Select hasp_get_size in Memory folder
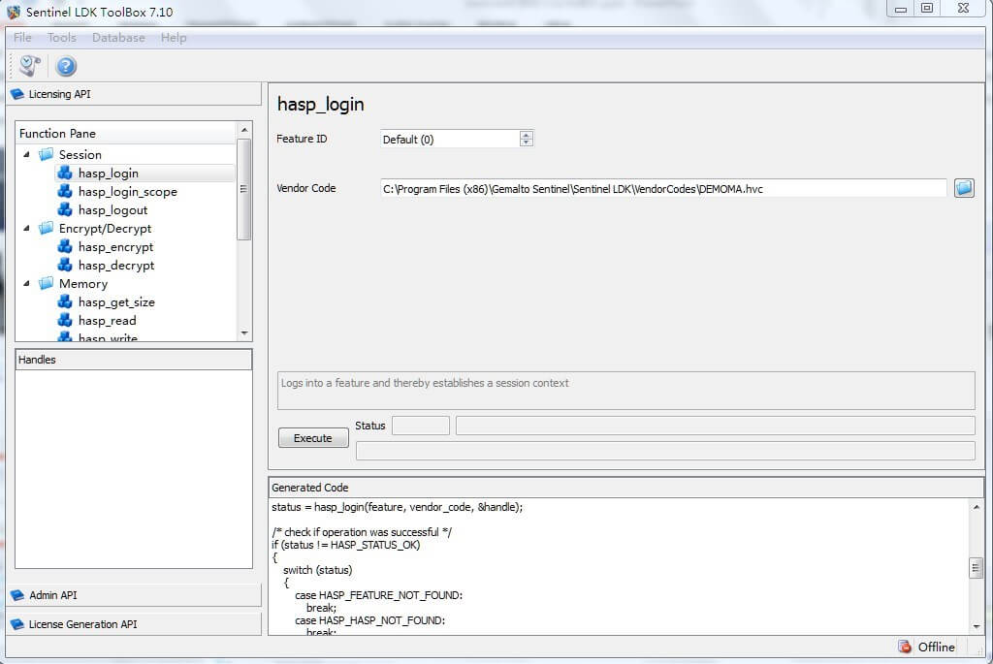Image resolution: width=993 pixels, height=664 pixels. (x=116, y=302)
